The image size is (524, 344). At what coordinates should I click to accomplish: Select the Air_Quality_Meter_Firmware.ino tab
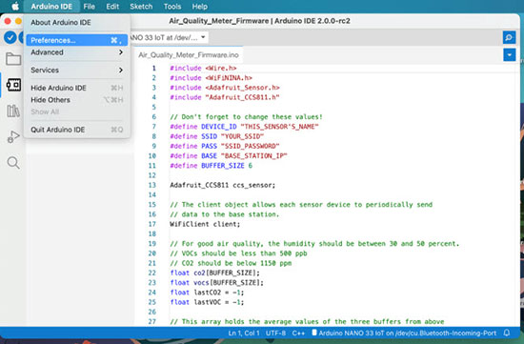pos(189,55)
